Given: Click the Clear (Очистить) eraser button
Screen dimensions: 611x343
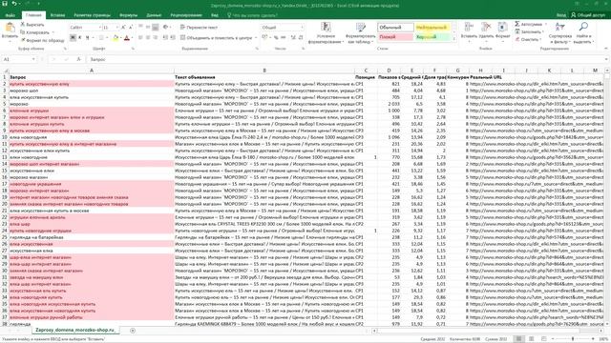Looking at the screenshot, I should (528, 40).
